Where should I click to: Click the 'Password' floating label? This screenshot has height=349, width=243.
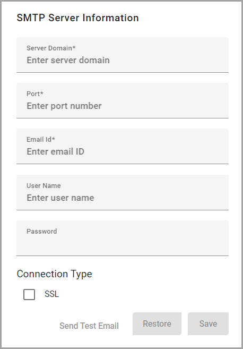(x=42, y=231)
